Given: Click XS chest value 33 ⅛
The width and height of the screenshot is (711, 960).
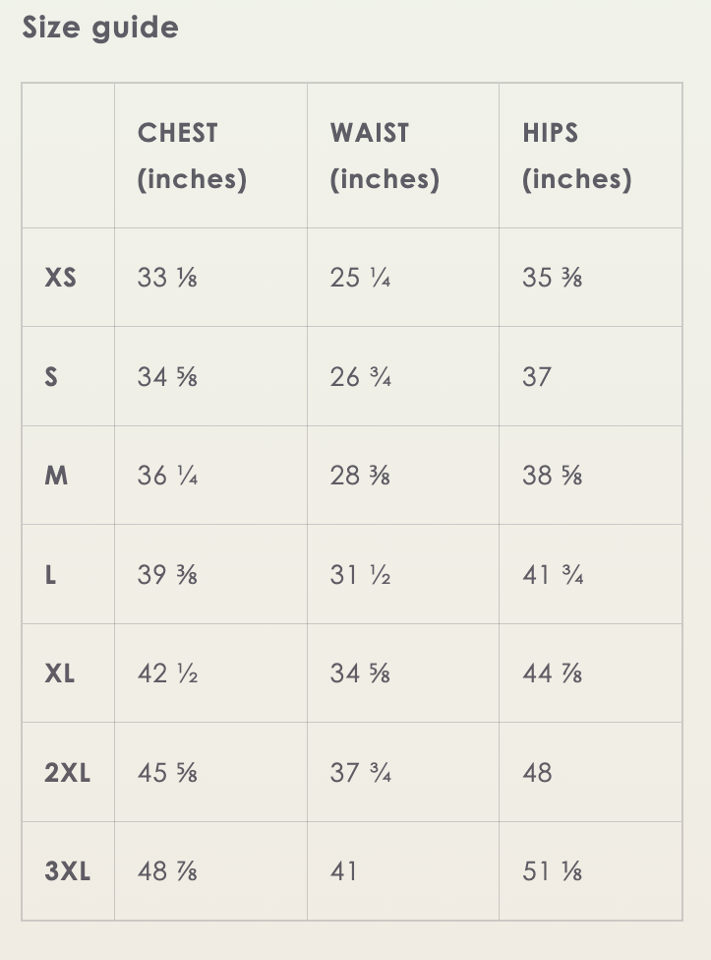Looking at the screenshot, I should [x=167, y=278].
